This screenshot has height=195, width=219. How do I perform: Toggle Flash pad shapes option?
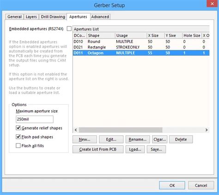click(x=18, y=137)
